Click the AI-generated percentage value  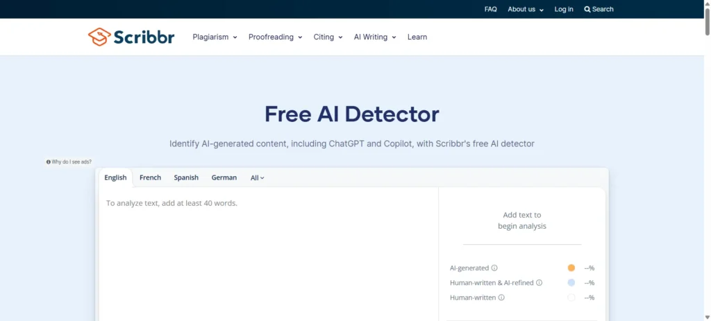coord(589,268)
